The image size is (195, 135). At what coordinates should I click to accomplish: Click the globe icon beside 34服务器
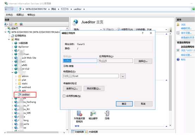[16, 43]
